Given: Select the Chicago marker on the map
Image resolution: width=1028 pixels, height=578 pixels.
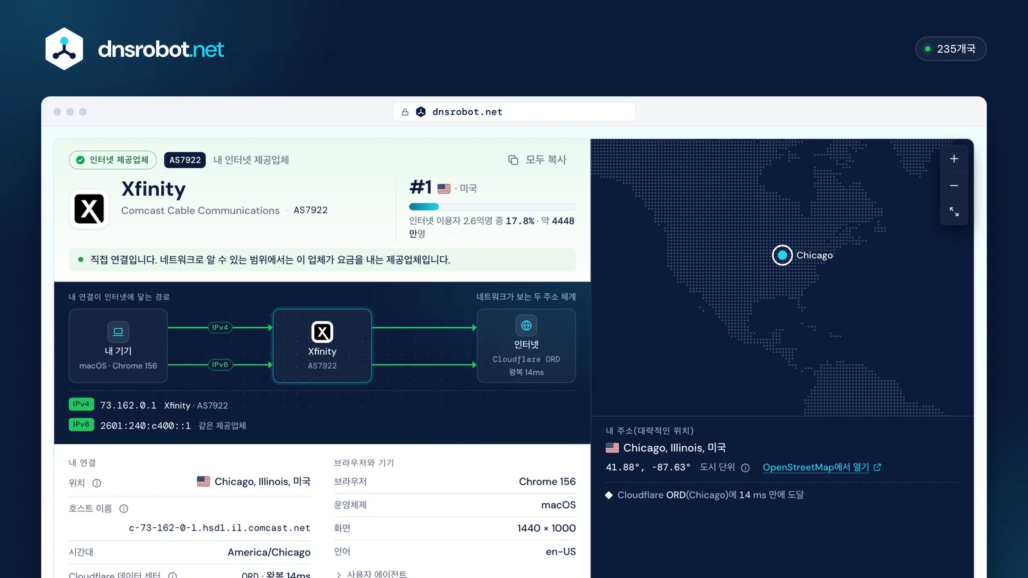Looking at the screenshot, I should pyautogui.click(x=782, y=255).
